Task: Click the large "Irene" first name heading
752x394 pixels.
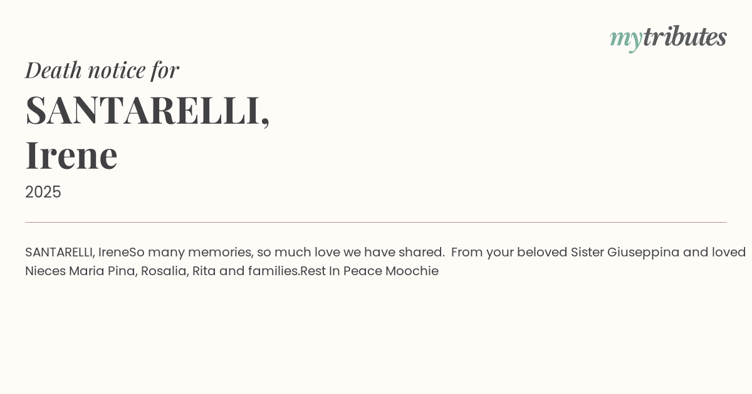Action: point(71,154)
